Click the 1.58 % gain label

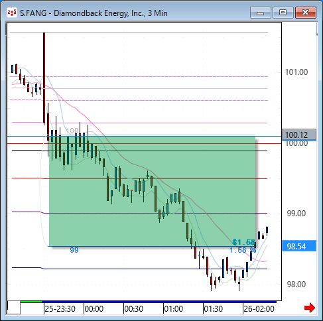click(243, 250)
